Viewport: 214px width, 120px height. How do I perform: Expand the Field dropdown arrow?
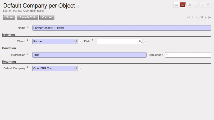(145, 42)
